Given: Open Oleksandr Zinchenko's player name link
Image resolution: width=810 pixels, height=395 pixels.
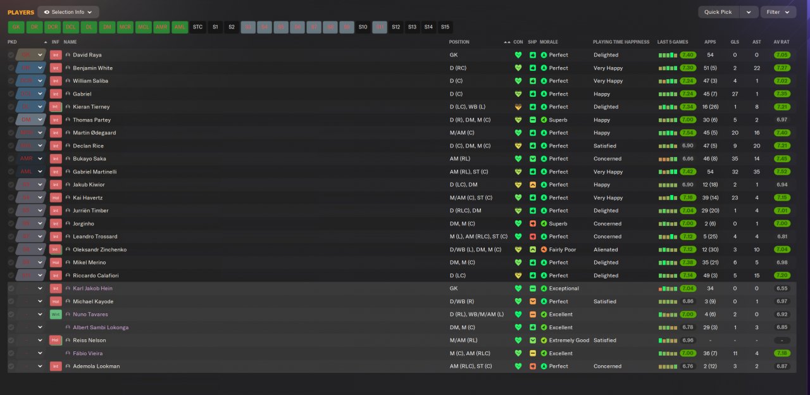Looking at the screenshot, I should (99, 249).
